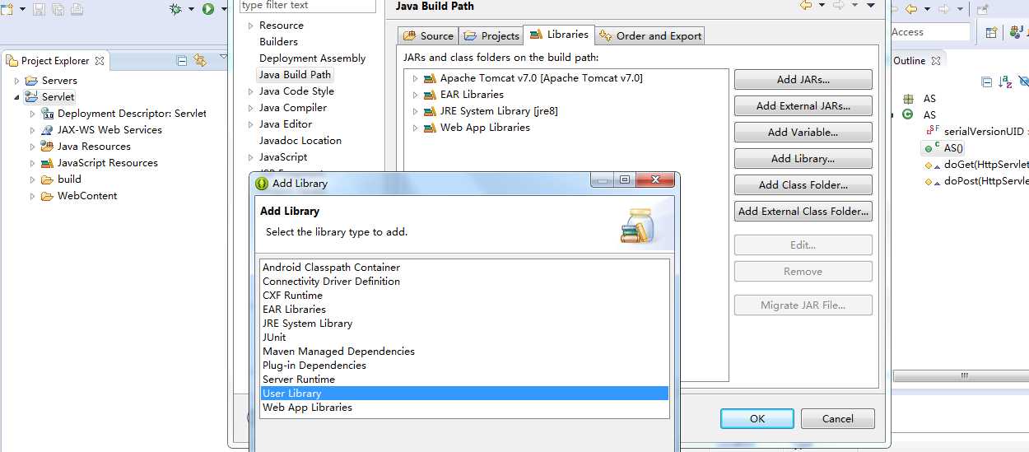This screenshot has height=452, width=1029.
Task: Click Add External Class Folder... button
Action: tap(803, 212)
